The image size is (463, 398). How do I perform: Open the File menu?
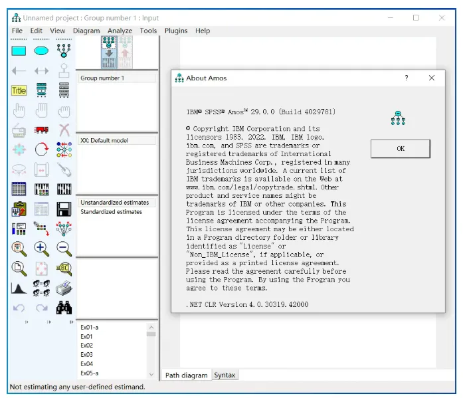pos(17,31)
